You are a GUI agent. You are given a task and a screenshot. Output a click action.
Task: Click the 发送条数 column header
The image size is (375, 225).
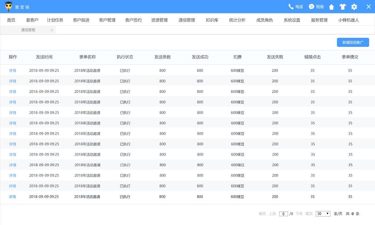coord(163,57)
